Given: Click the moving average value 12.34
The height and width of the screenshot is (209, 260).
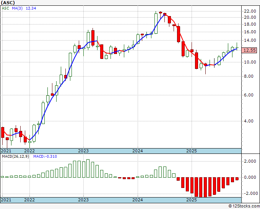Looking at the screenshot, I should (x=31, y=8).
